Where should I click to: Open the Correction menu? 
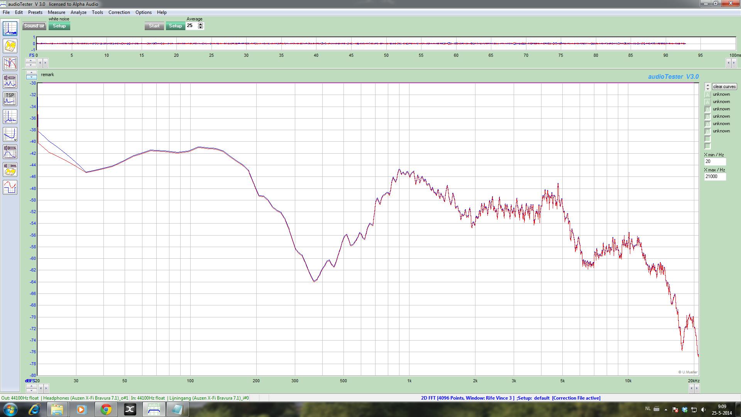119,12
